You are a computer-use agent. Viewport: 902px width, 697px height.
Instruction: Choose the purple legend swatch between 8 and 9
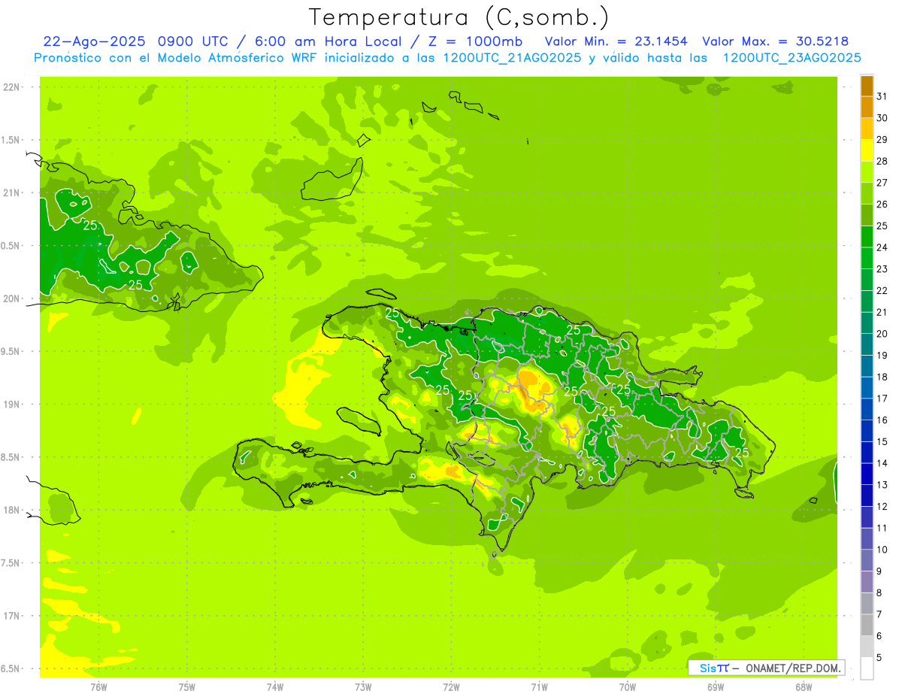pyautogui.click(x=867, y=582)
